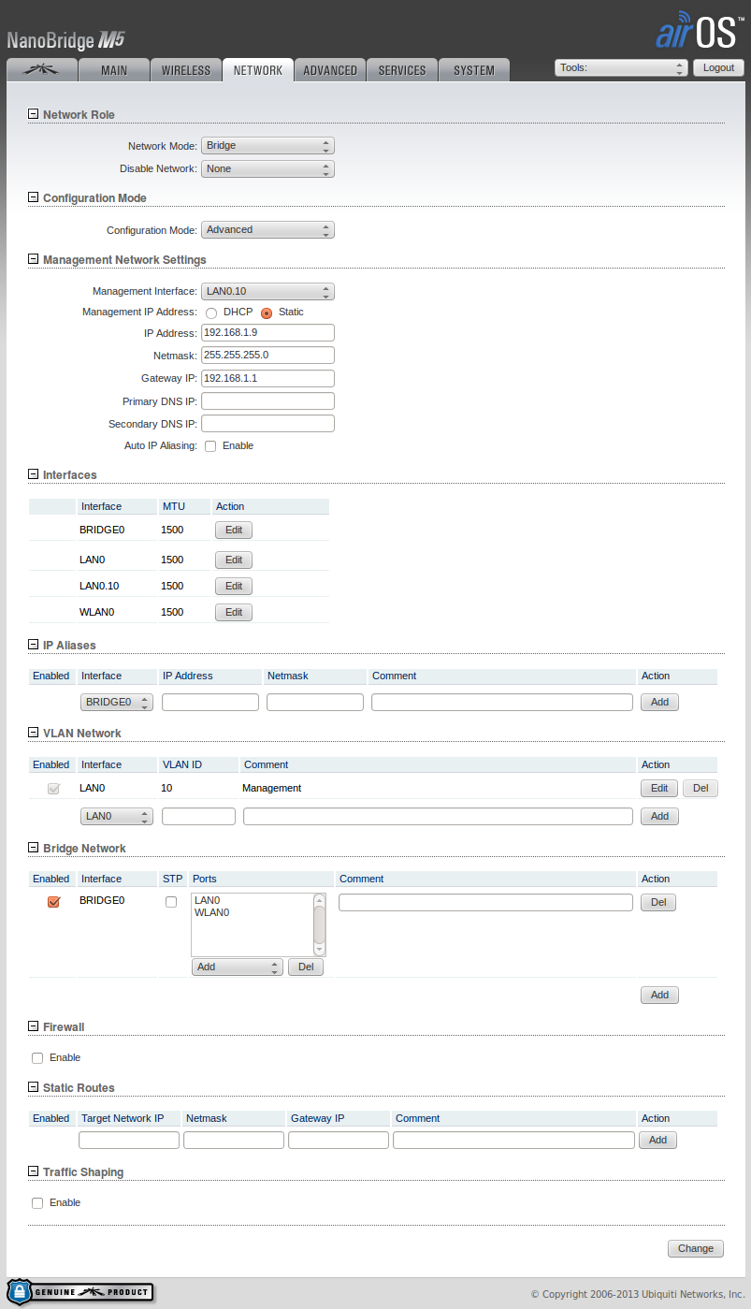Collapse the Static Routes section icon
The image size is (751, 1309).
[34, 1087]
